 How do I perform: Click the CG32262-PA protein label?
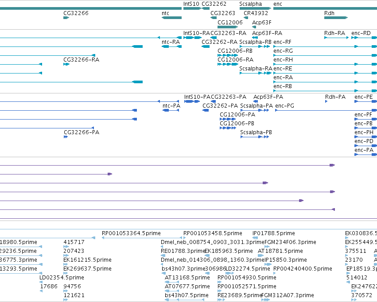click(x=220, y=106)
